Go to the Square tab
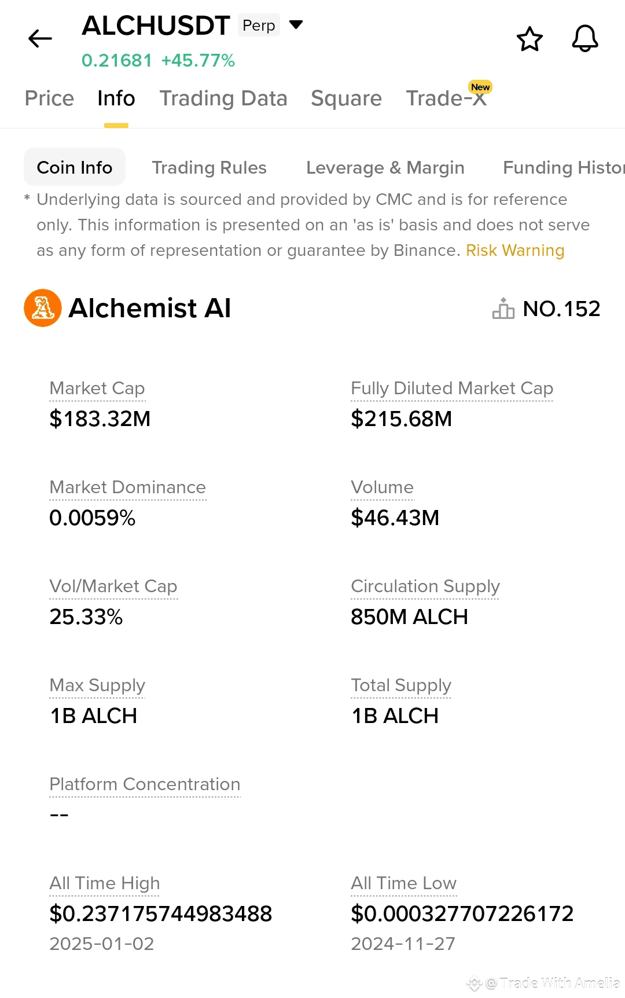 [346, 98]
